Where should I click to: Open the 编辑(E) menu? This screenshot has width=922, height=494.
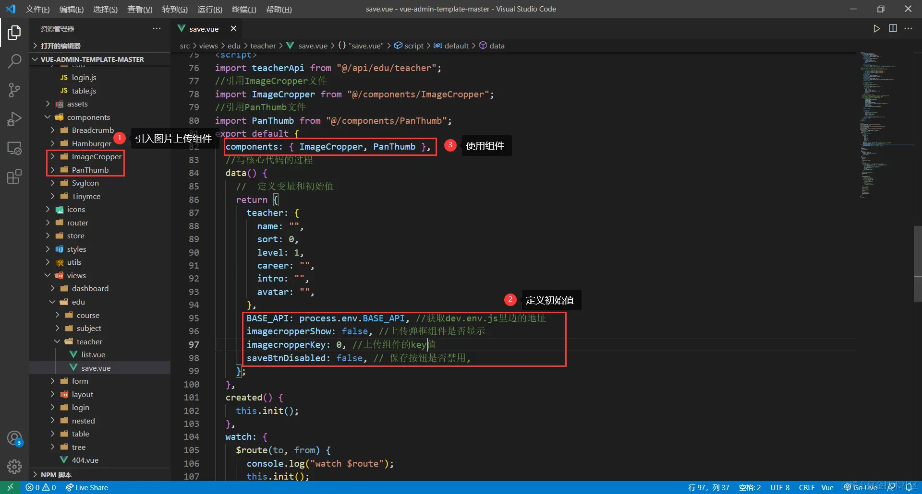point(72,9)
